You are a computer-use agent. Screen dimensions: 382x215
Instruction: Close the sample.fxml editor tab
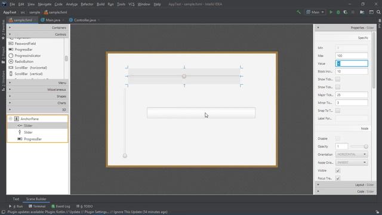coord(35,20)
